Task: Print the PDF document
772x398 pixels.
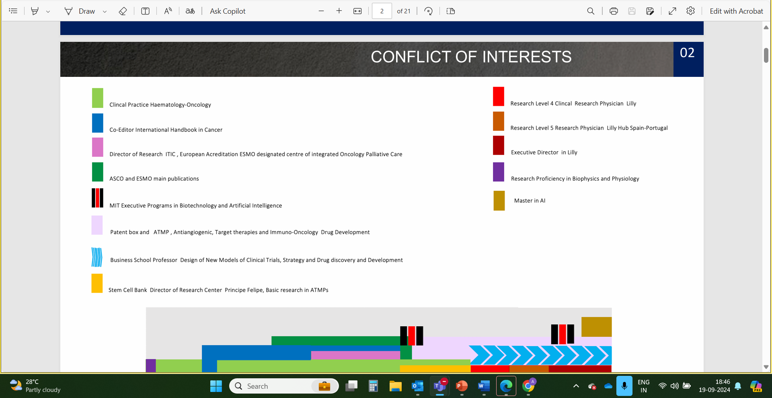Action: coord(614,11)
